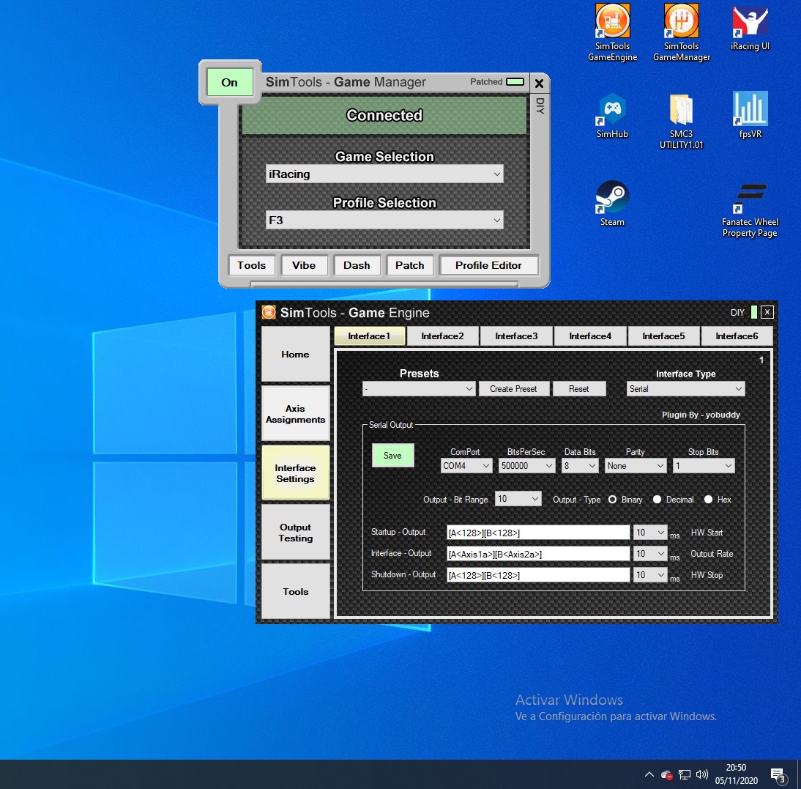The height and width of the screenshot is (789, 801).
Task: Click Tools in the Game Manager
Action: coord(251,265)
